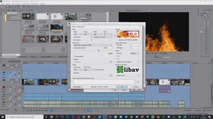Screen dimensions: 213x119
Task: Launch Chrome from the taskbar
Action: point(84,117)
